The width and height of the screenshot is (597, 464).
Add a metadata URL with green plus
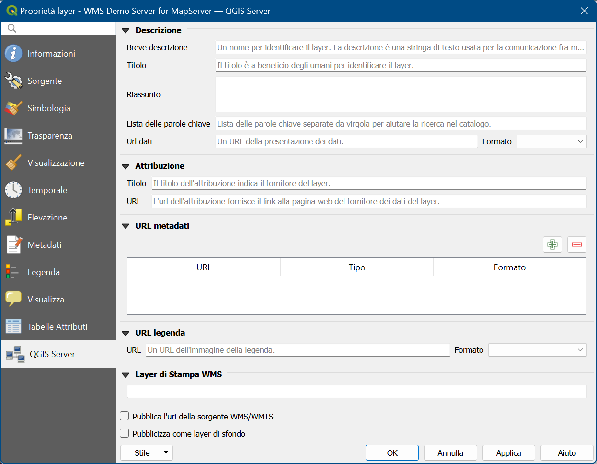552,244
